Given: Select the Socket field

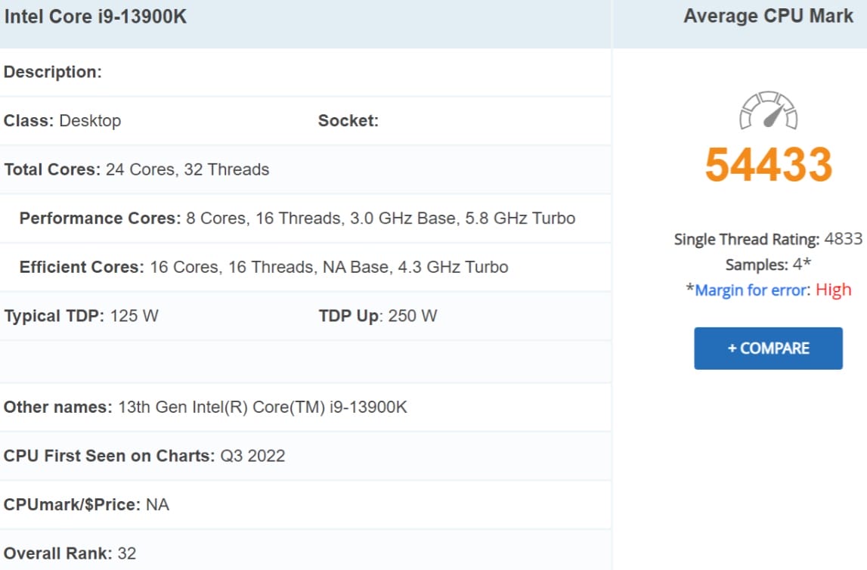Looking at the screenshot, I should (349, 120).
